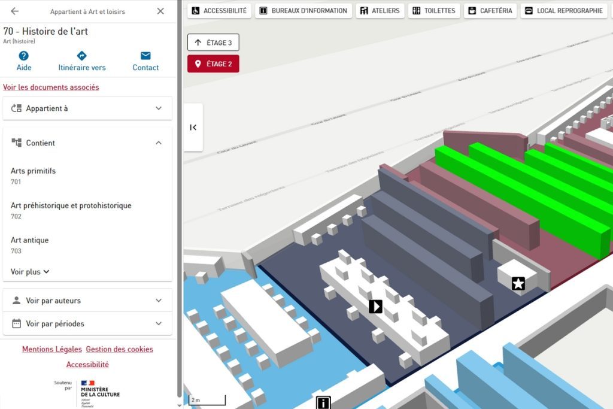Switch to Étage 3 floor
The image size is (613, 409).
point(213,43)
